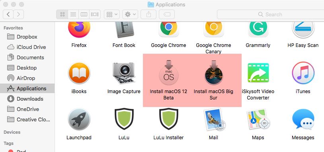Click the Grammarly app icon
Image resolution: width=324 pixels, height=152 pixels.
point(258,30)
